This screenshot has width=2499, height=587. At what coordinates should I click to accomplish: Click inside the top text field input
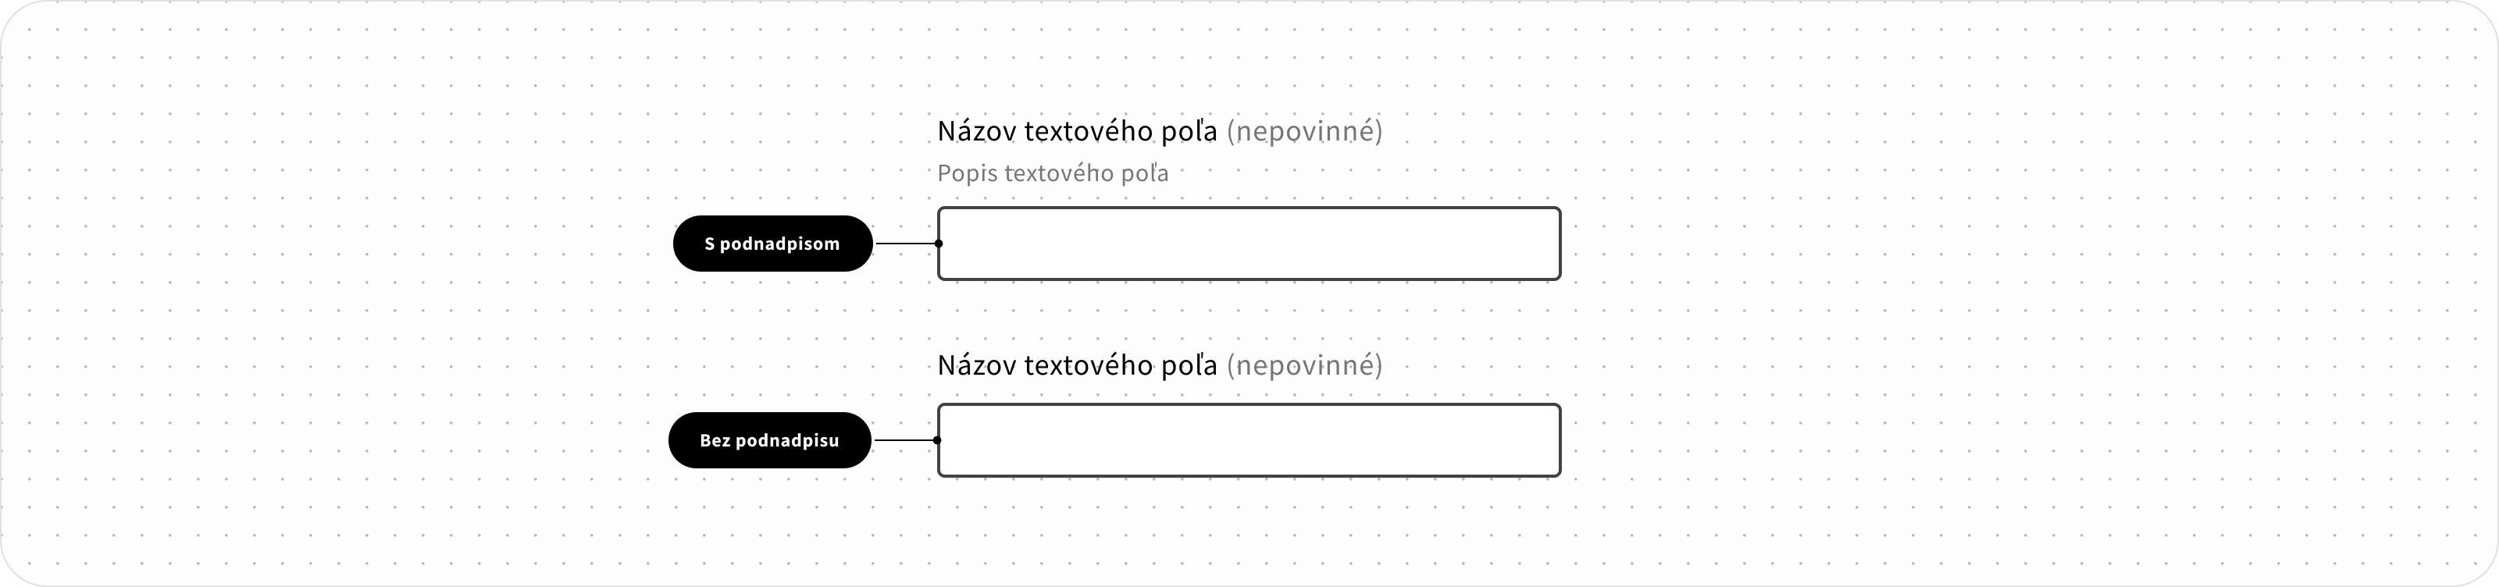1248,243
